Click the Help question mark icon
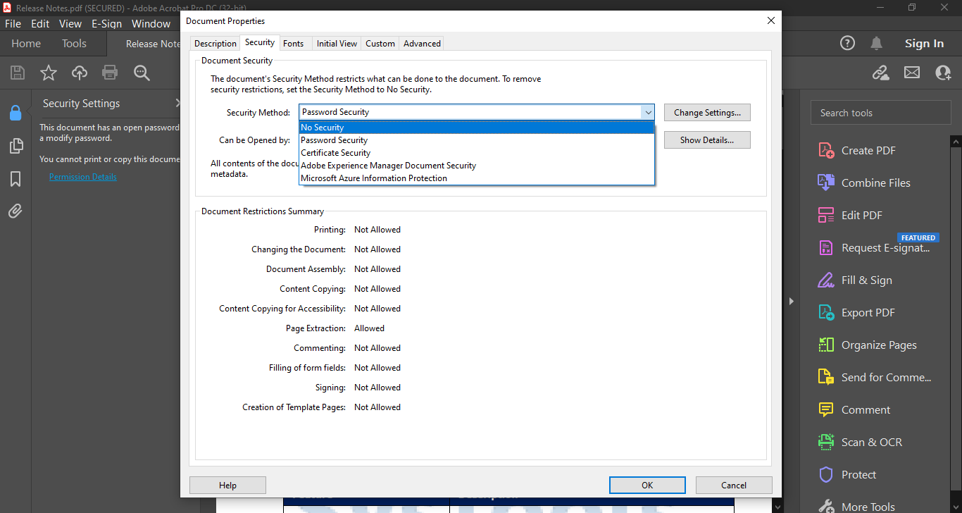Screen dimensions: 962x513 point(847,43)
